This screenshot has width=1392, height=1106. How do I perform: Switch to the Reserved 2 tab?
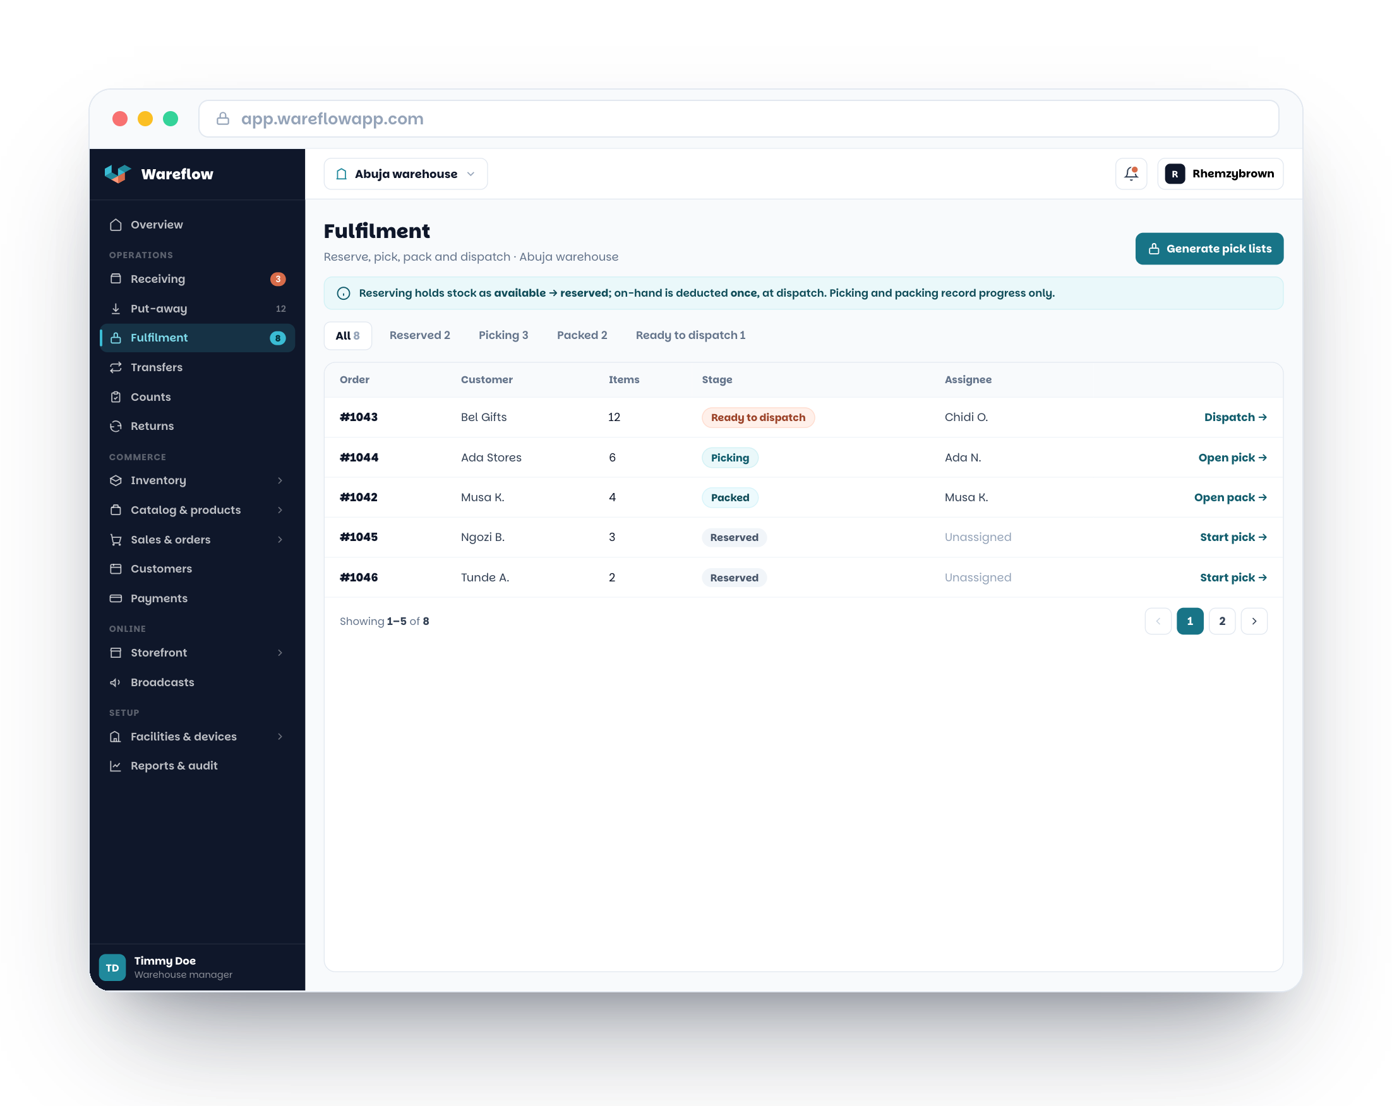pyautogui.click(x=419, y=336)
